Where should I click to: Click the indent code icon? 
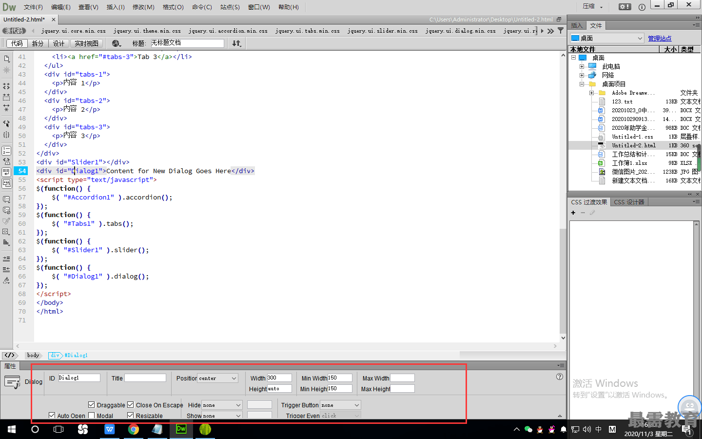click(x=6, y=259)
